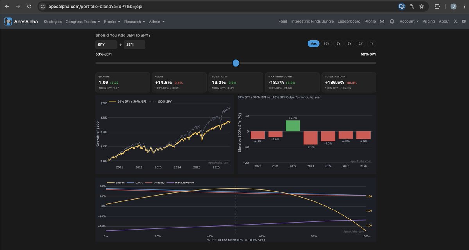
Task: Click the browser forward arrow
Action: tap(18, 6)
